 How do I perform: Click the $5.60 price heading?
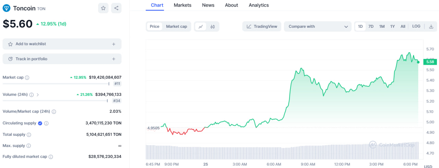pyautogui.click(x=17, y=24)
